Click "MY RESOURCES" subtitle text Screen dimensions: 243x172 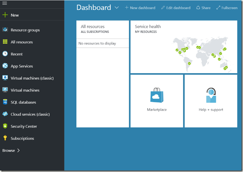click(x=146, y=32)
